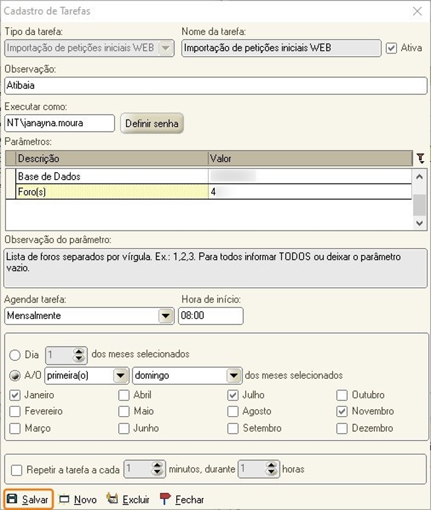The height and width of the screenshot is (510, 431).
Task: Click the Salvar button label
Action: (35, 499)
